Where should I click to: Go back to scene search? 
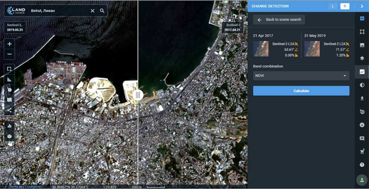click(279, 20)
